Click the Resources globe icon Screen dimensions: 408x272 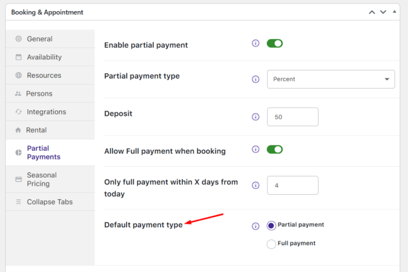point(19,76)
